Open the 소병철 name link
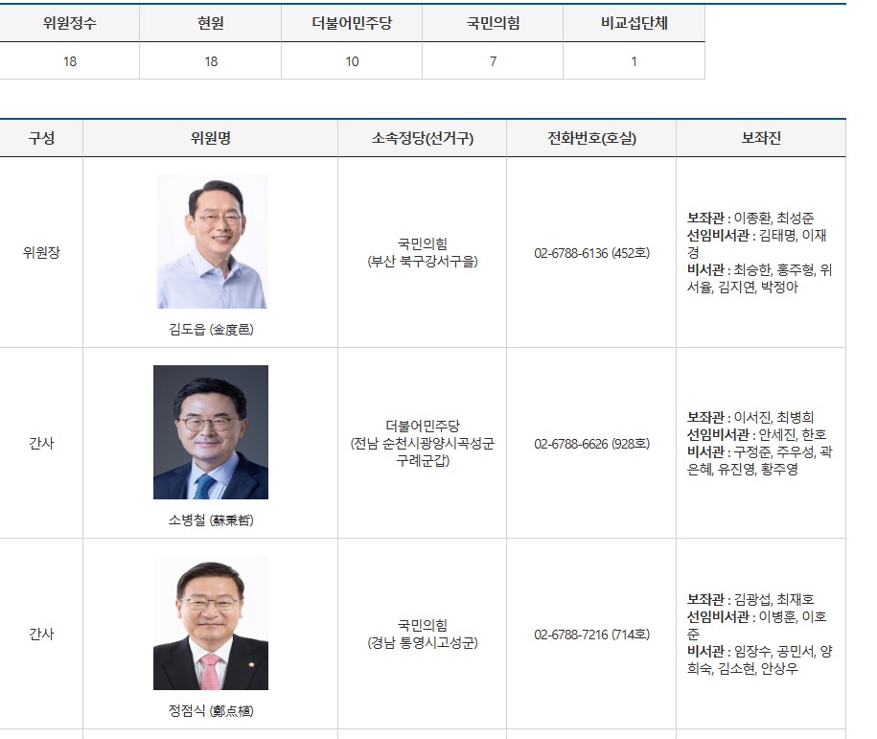 click(x=211, y=520)
